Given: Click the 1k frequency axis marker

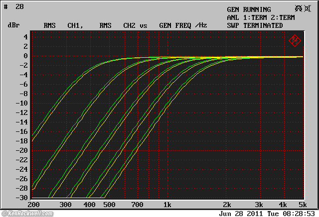Looking at the screenshot, I should click(x=167, y=205).
